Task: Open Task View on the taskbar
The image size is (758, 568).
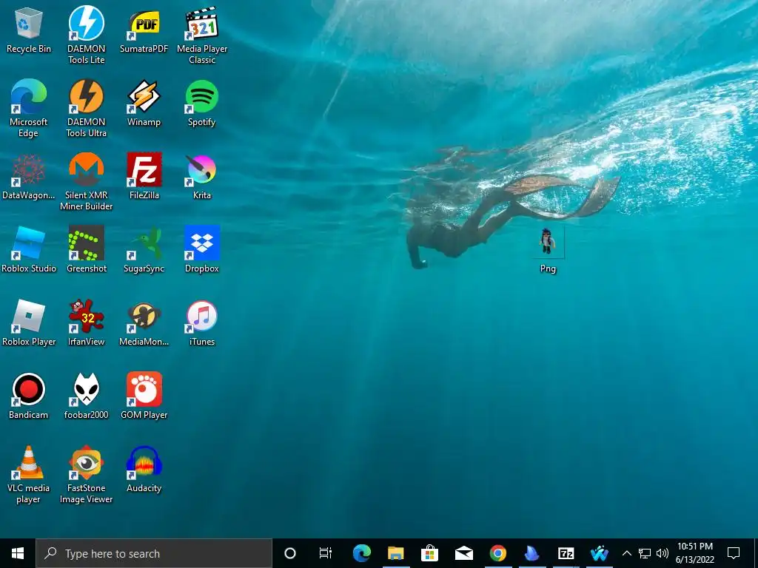Action: (326, 553)
